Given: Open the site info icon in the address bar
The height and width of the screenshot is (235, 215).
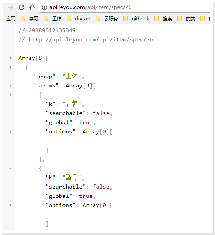Looking at the screenshot, I should [44, 7].
